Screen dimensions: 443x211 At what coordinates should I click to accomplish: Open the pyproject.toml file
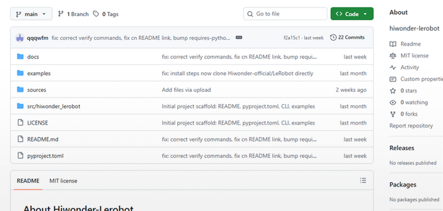coord(45,156)
